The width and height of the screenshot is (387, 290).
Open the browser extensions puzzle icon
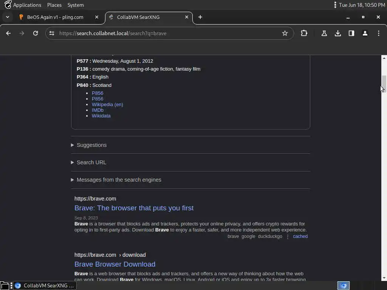tap(304, 33)
